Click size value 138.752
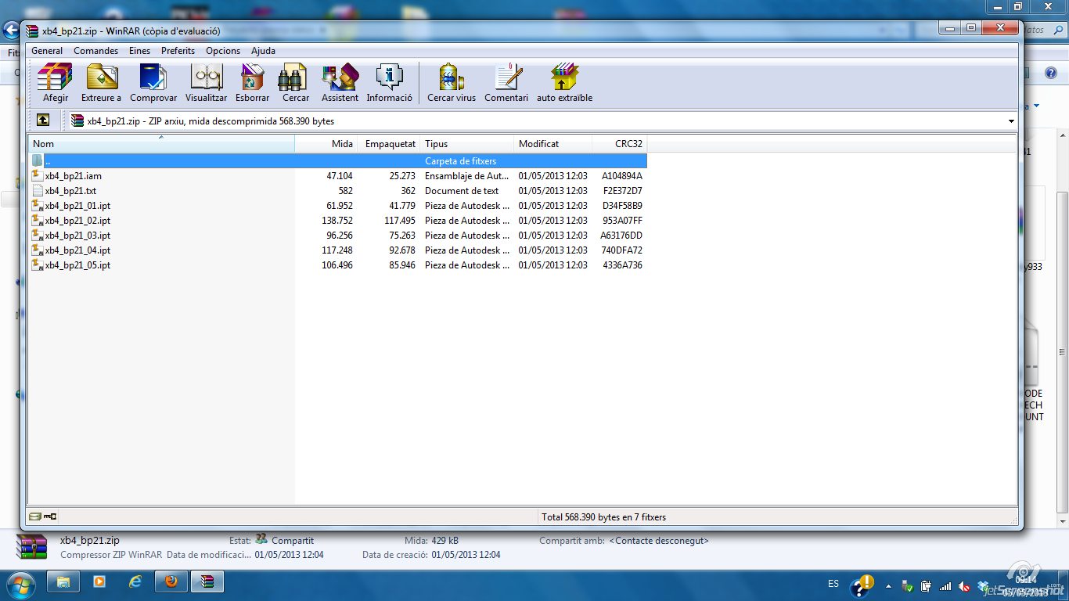Viewport: 1069px width, 601px height. (337, 221)
